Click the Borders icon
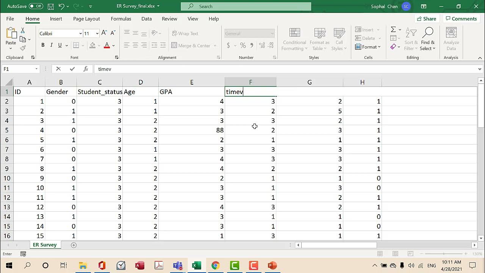Screen dimensions: 485x273 pos(76,45)
